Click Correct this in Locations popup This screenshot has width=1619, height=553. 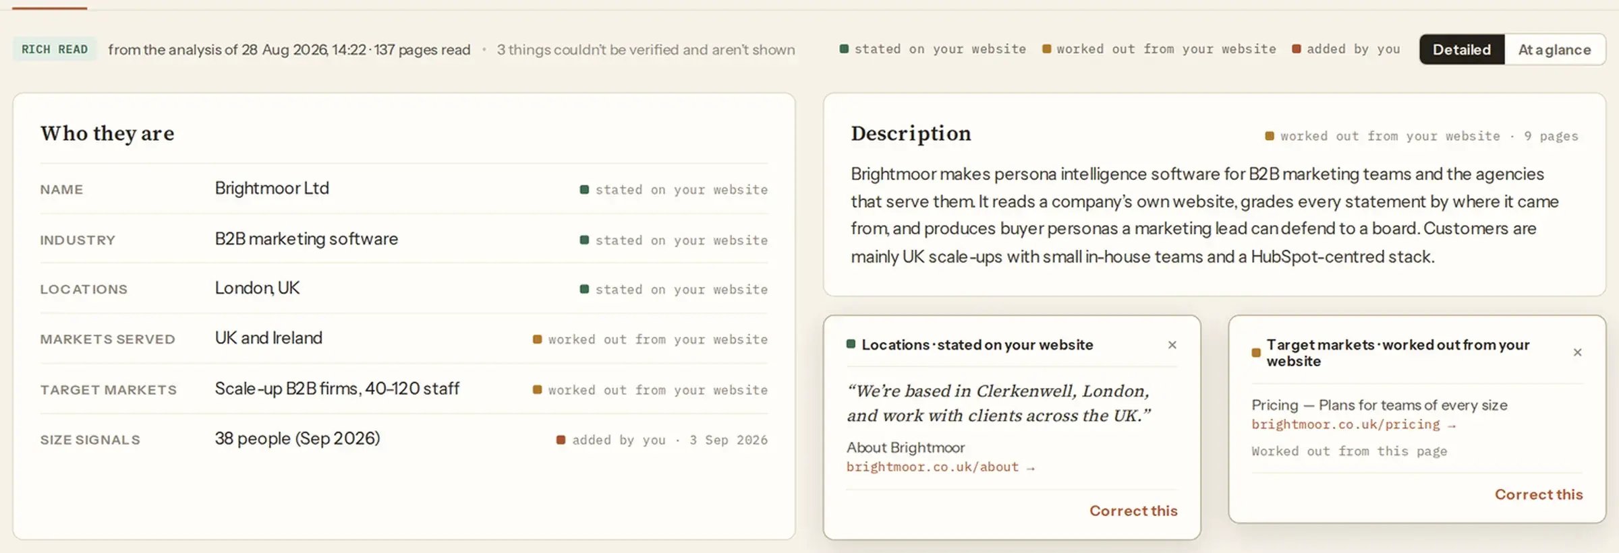click(x=1133, y=511)
